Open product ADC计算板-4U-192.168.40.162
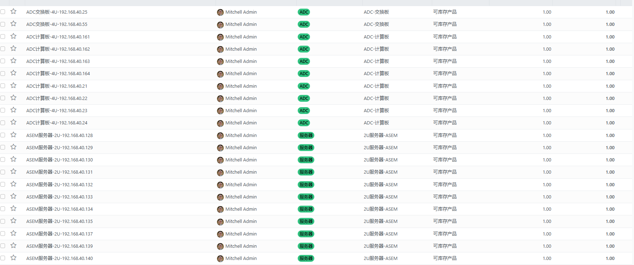Image resolution: width=634 pixels, height=265 pixels. (58, 49)
